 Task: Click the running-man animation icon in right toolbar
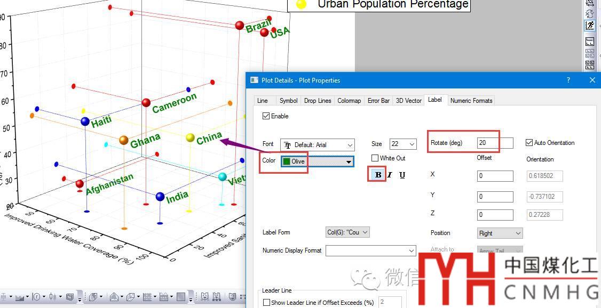pos(590,26)
